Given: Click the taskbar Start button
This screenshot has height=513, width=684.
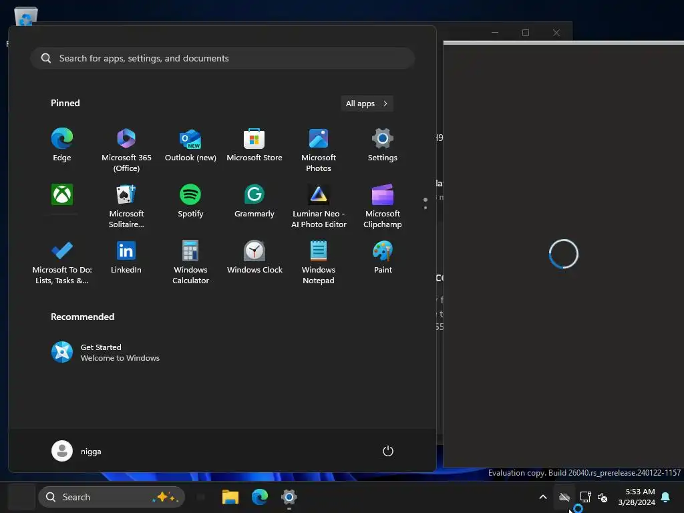Looking at the screenshot, I should (x=22, y=497).
